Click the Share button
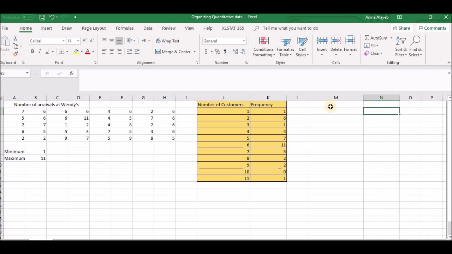Screen dimensions: 452x254 pyautogui.click(x=401, y=28)
